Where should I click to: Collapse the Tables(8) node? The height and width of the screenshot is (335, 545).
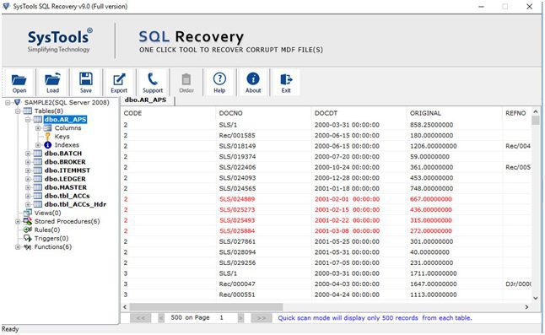[18, 111]
